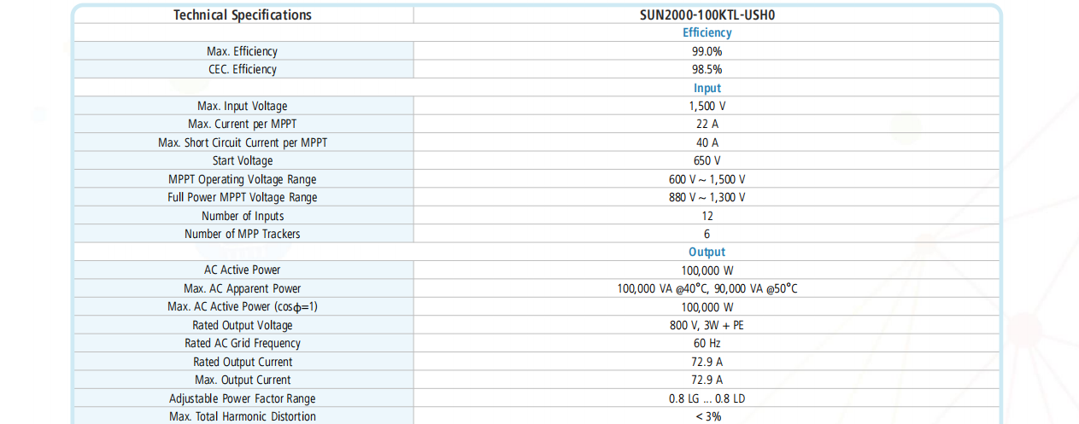Image resolution: width=1079 pixels, height=424 pixels.
Task: Click the '6' MPP Trackers value
Action: pos(707,234)
